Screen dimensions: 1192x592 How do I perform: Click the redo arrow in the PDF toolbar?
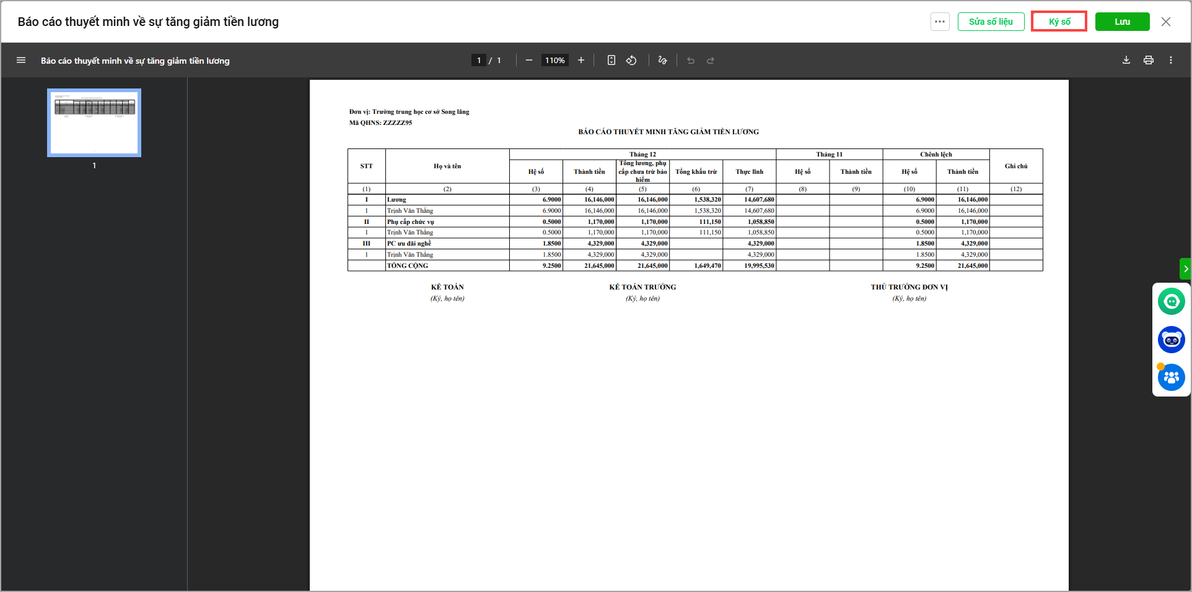[711, 61]
